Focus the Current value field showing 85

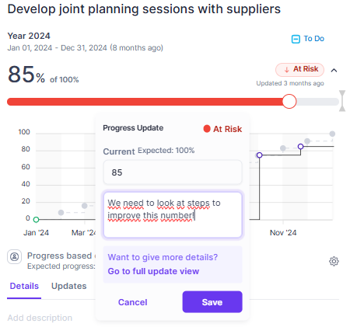[173, 172]
